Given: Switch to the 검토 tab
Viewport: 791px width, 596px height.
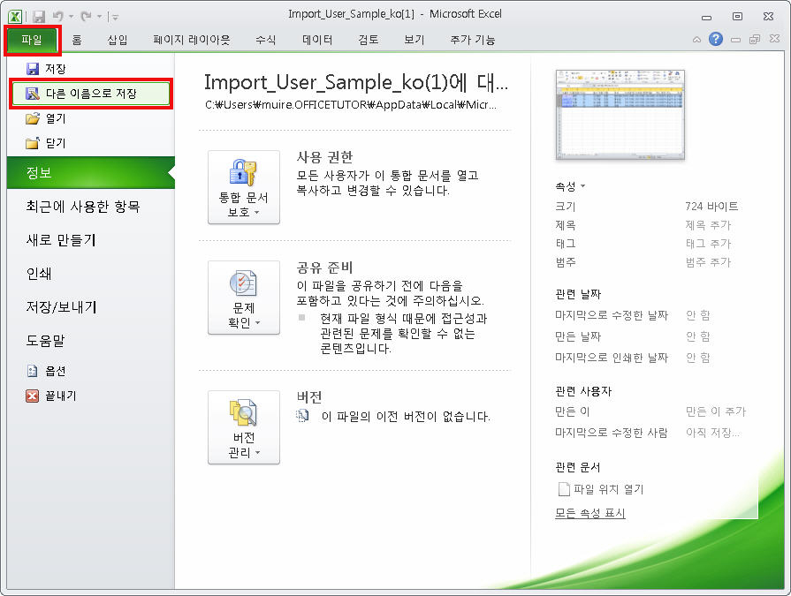Looking at the screenshot, I should click(x=369, y=40).
